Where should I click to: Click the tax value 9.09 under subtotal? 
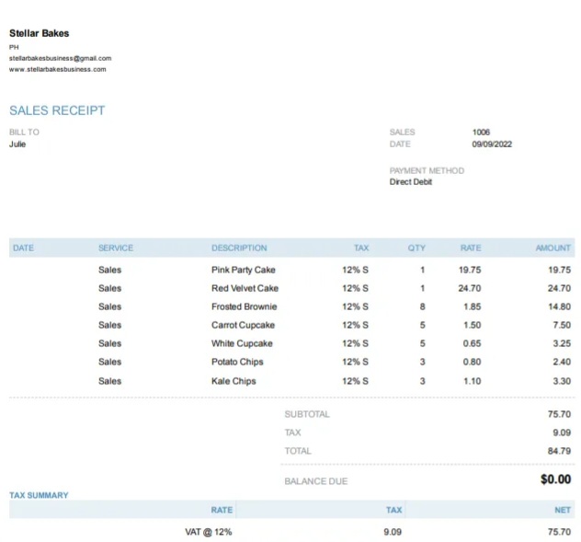(562, 432)
